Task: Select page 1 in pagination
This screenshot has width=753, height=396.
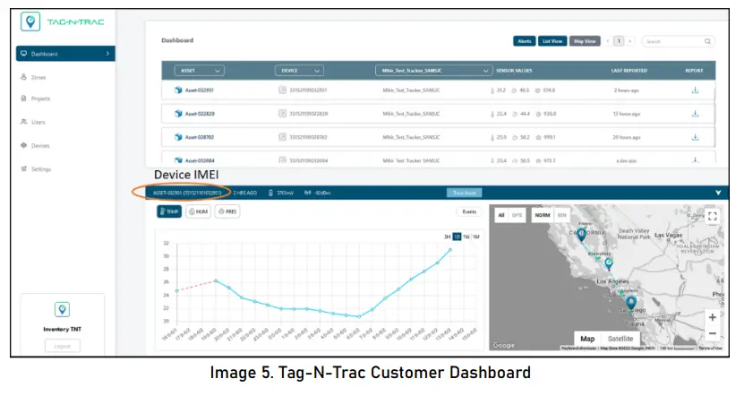Action: (x=619, y=41)
